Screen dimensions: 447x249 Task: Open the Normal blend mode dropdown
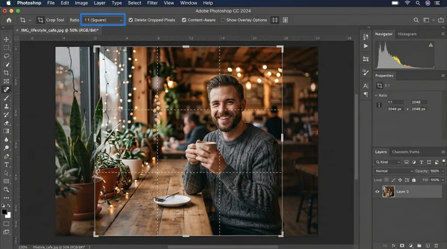[394, 171]
